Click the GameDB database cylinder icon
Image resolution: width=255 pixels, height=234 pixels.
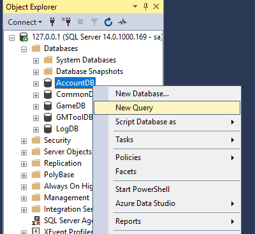click(x=48, y=106)
